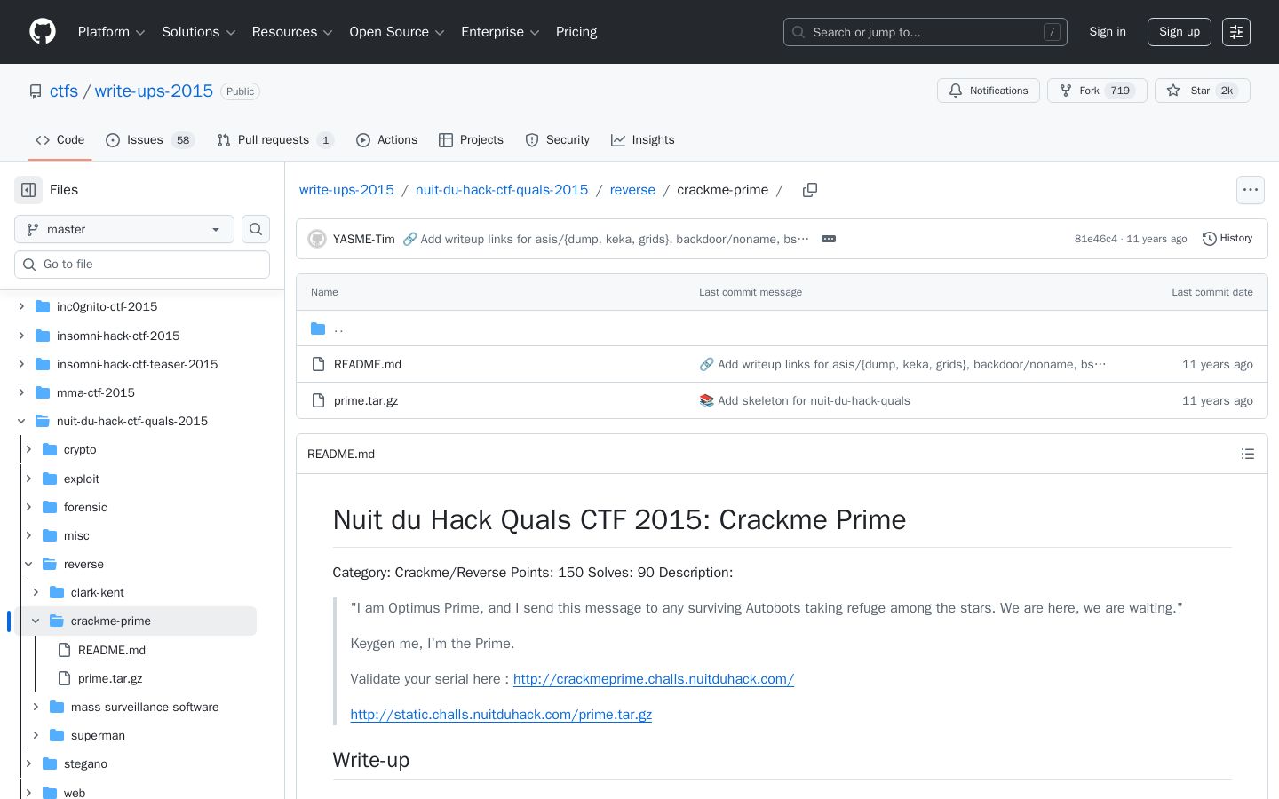The image size is (1279, 799).
Task: Expand the clark-kent folder
Action: 36,592
